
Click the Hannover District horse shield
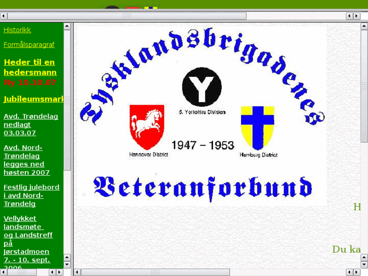147,127
